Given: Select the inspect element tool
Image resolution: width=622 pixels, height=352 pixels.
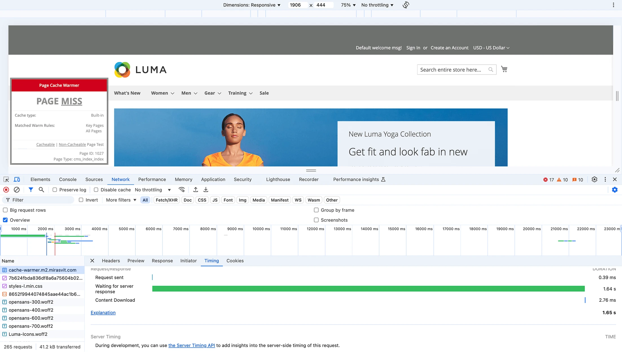Looking at the screenshot, I should pos(6,179).
